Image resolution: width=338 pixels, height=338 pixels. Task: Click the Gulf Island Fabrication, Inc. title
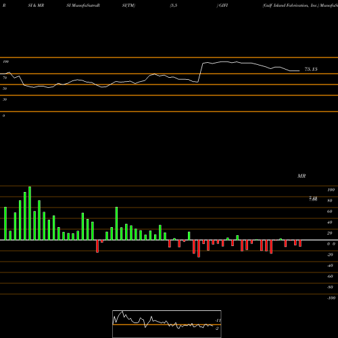291,5
